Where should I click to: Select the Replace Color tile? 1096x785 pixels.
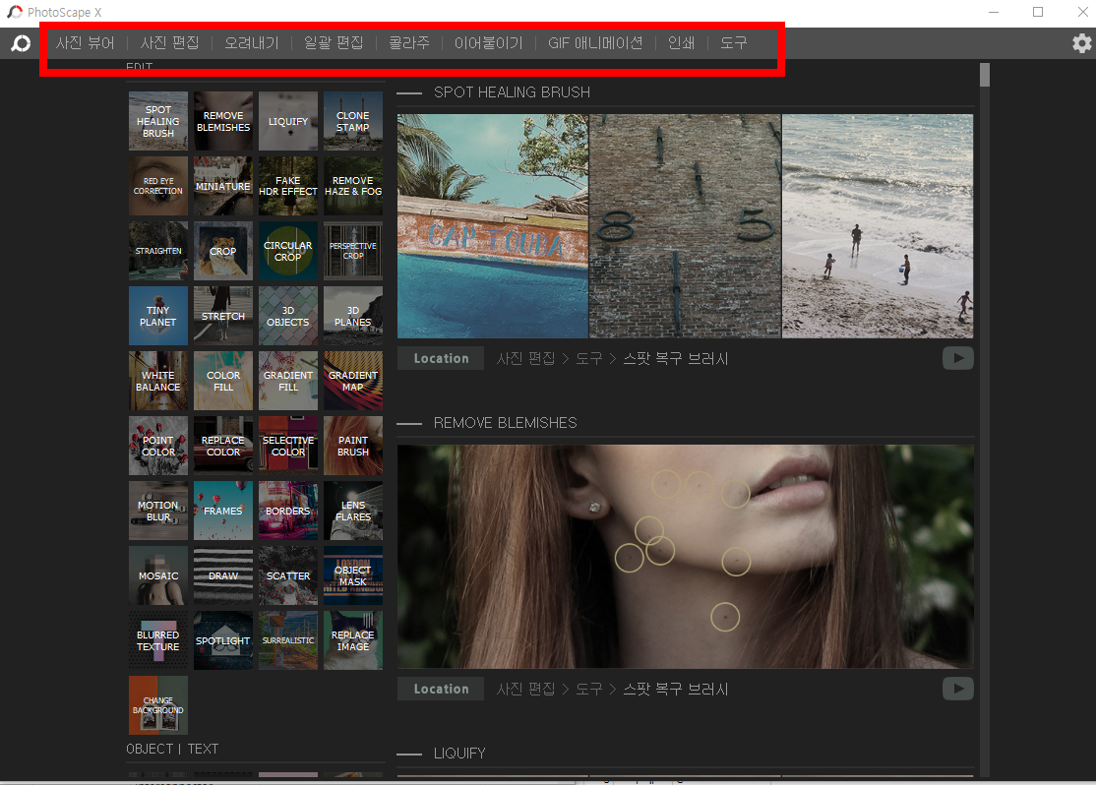pos(223,446)
